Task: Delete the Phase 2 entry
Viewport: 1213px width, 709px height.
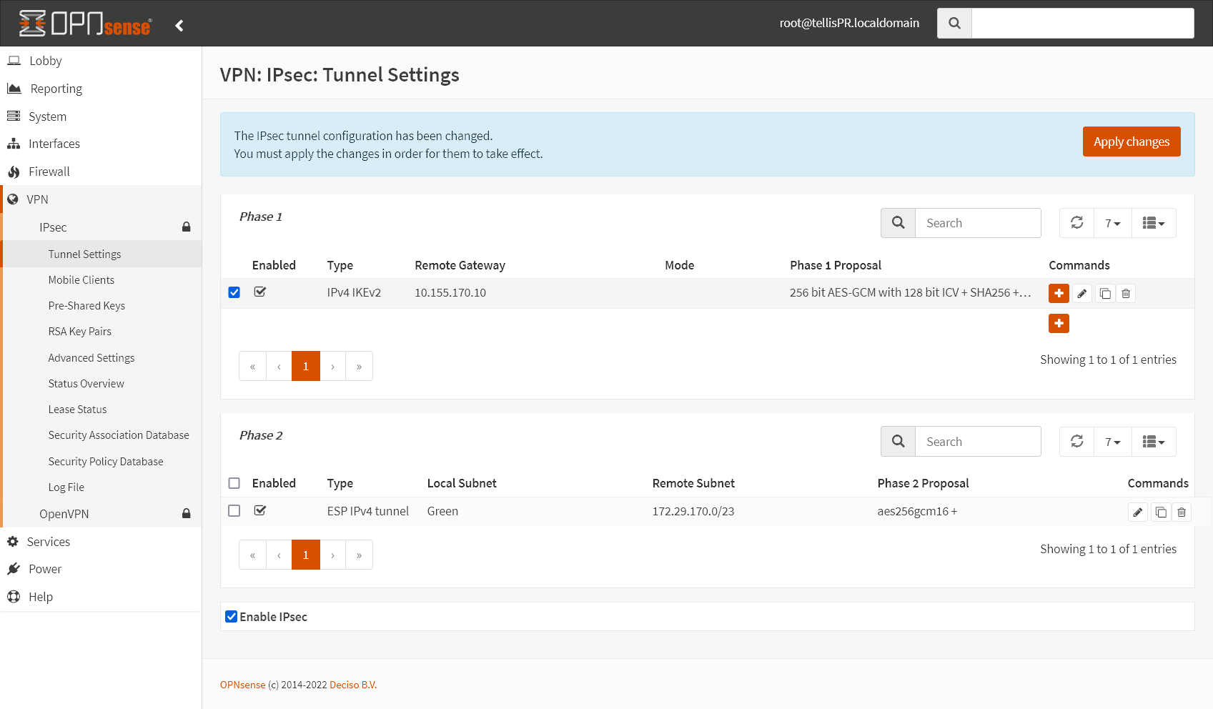Action: (1182, 512)
